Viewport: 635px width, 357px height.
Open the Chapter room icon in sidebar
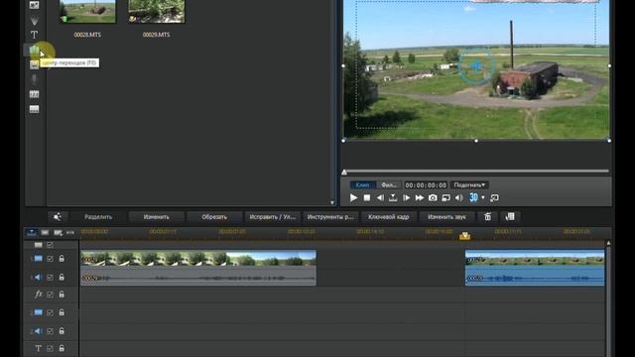pyautogui.click(x=34, y=94)
